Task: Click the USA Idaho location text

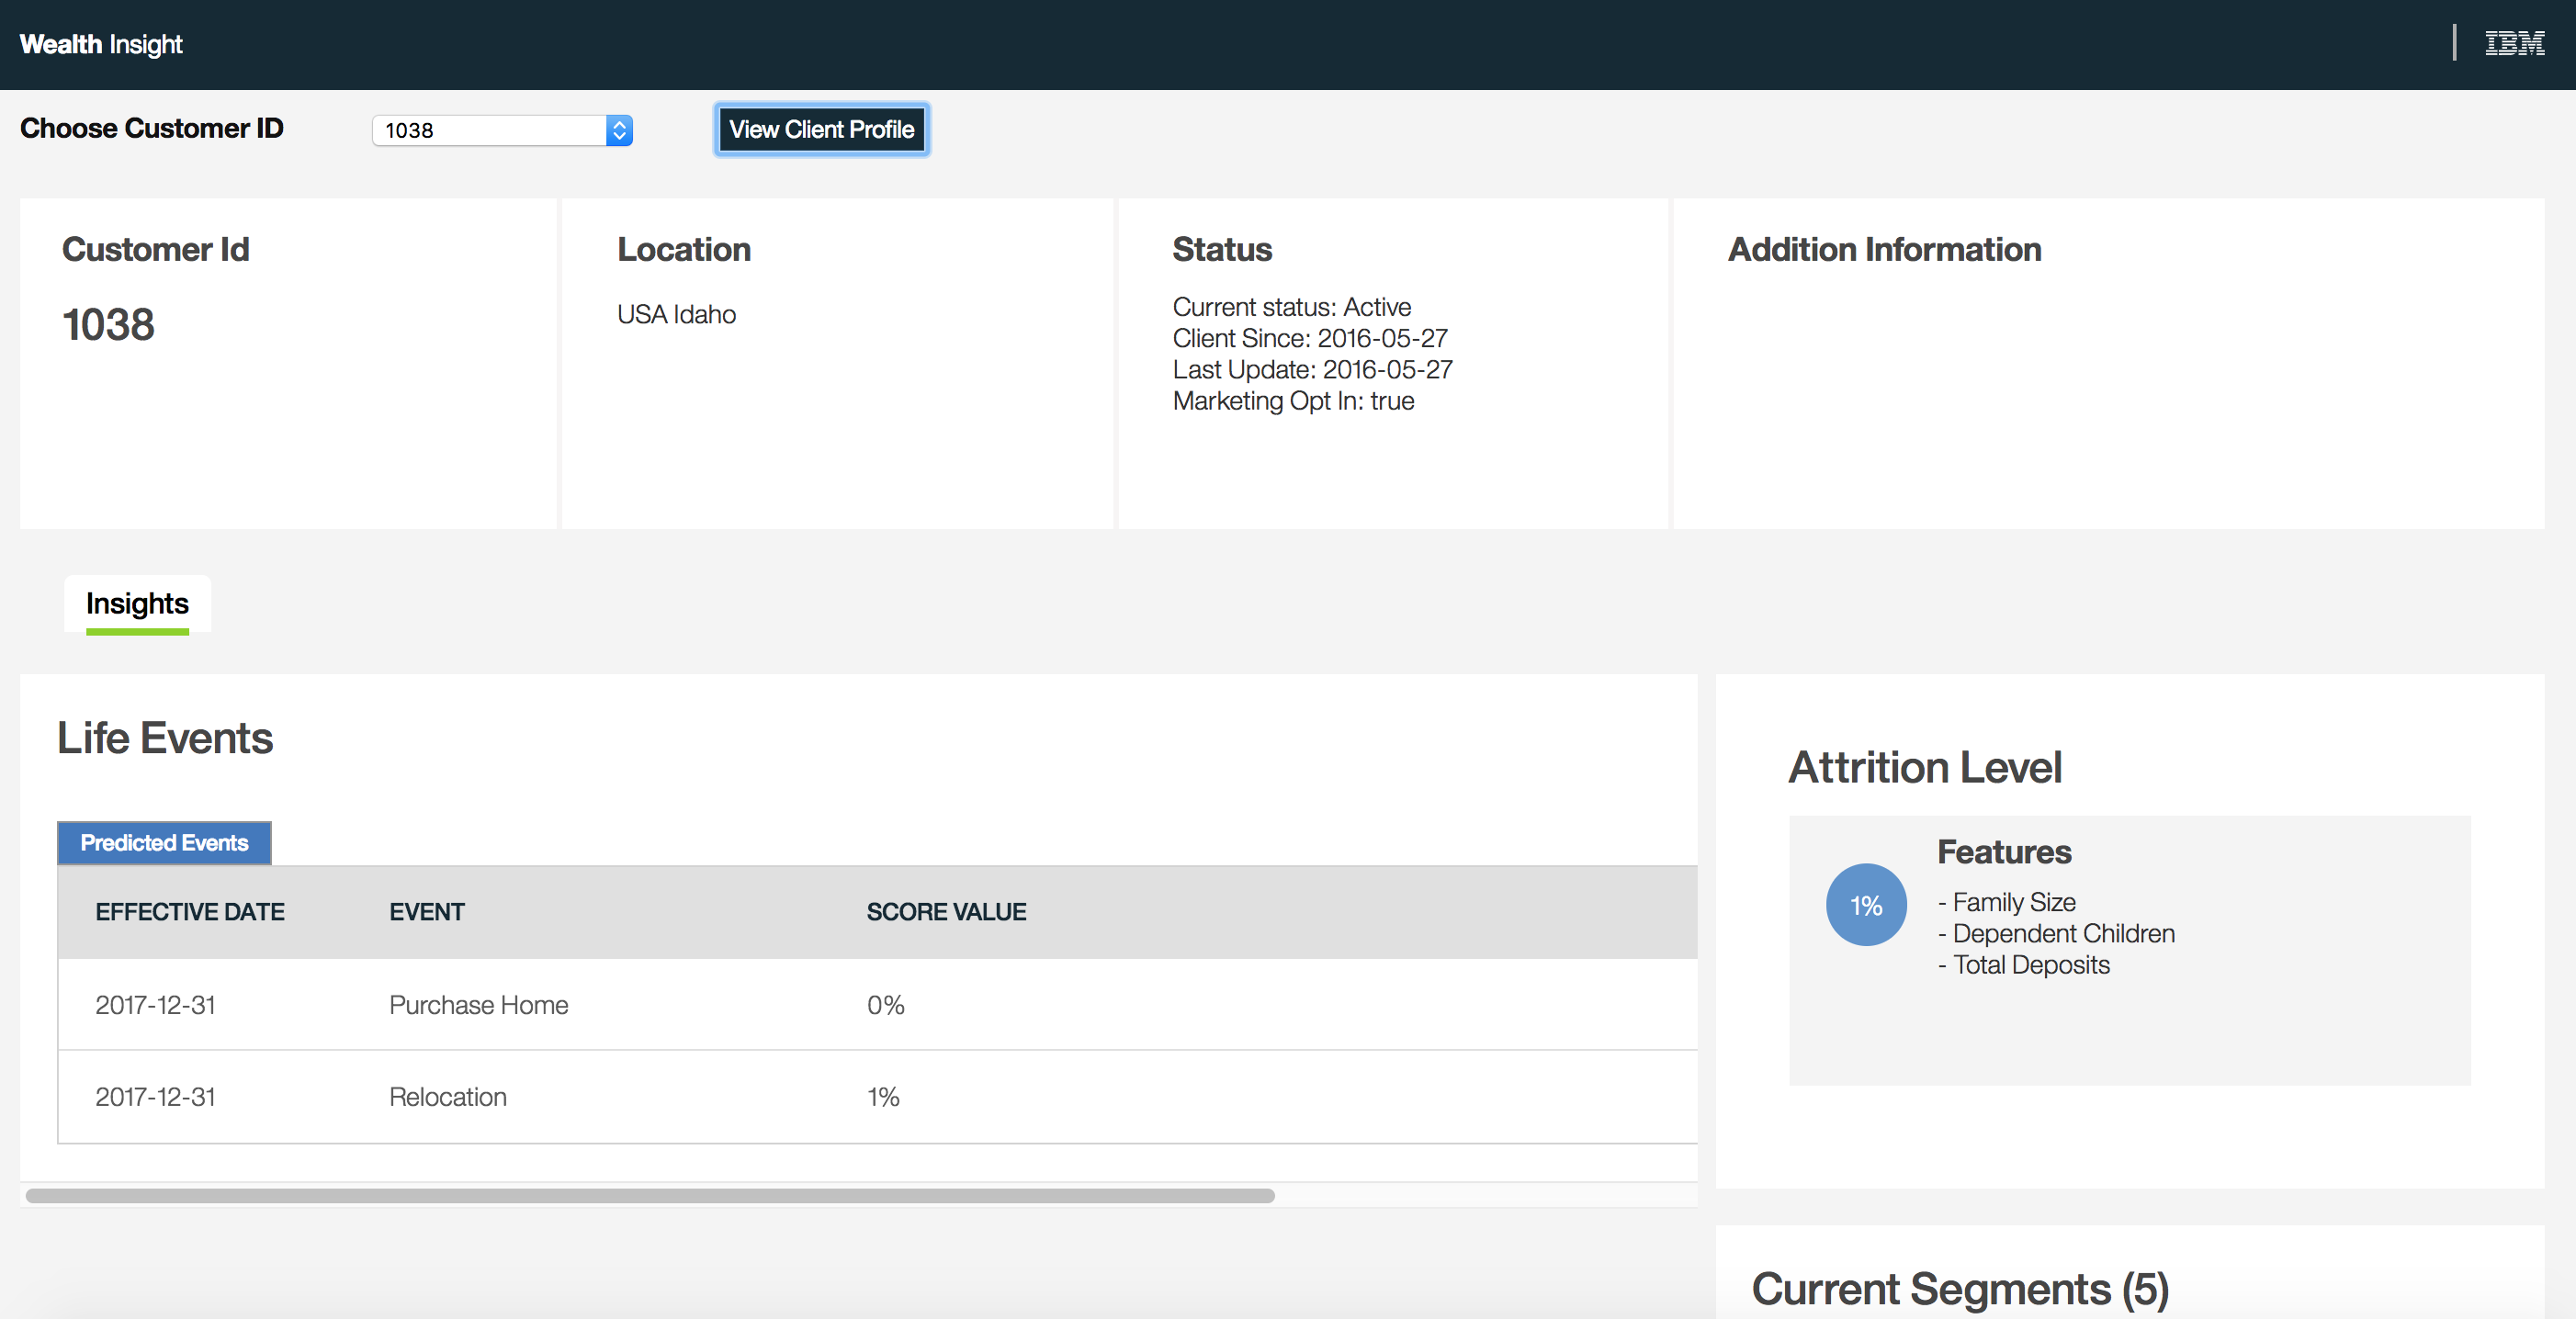Action: tap(676, 314)
